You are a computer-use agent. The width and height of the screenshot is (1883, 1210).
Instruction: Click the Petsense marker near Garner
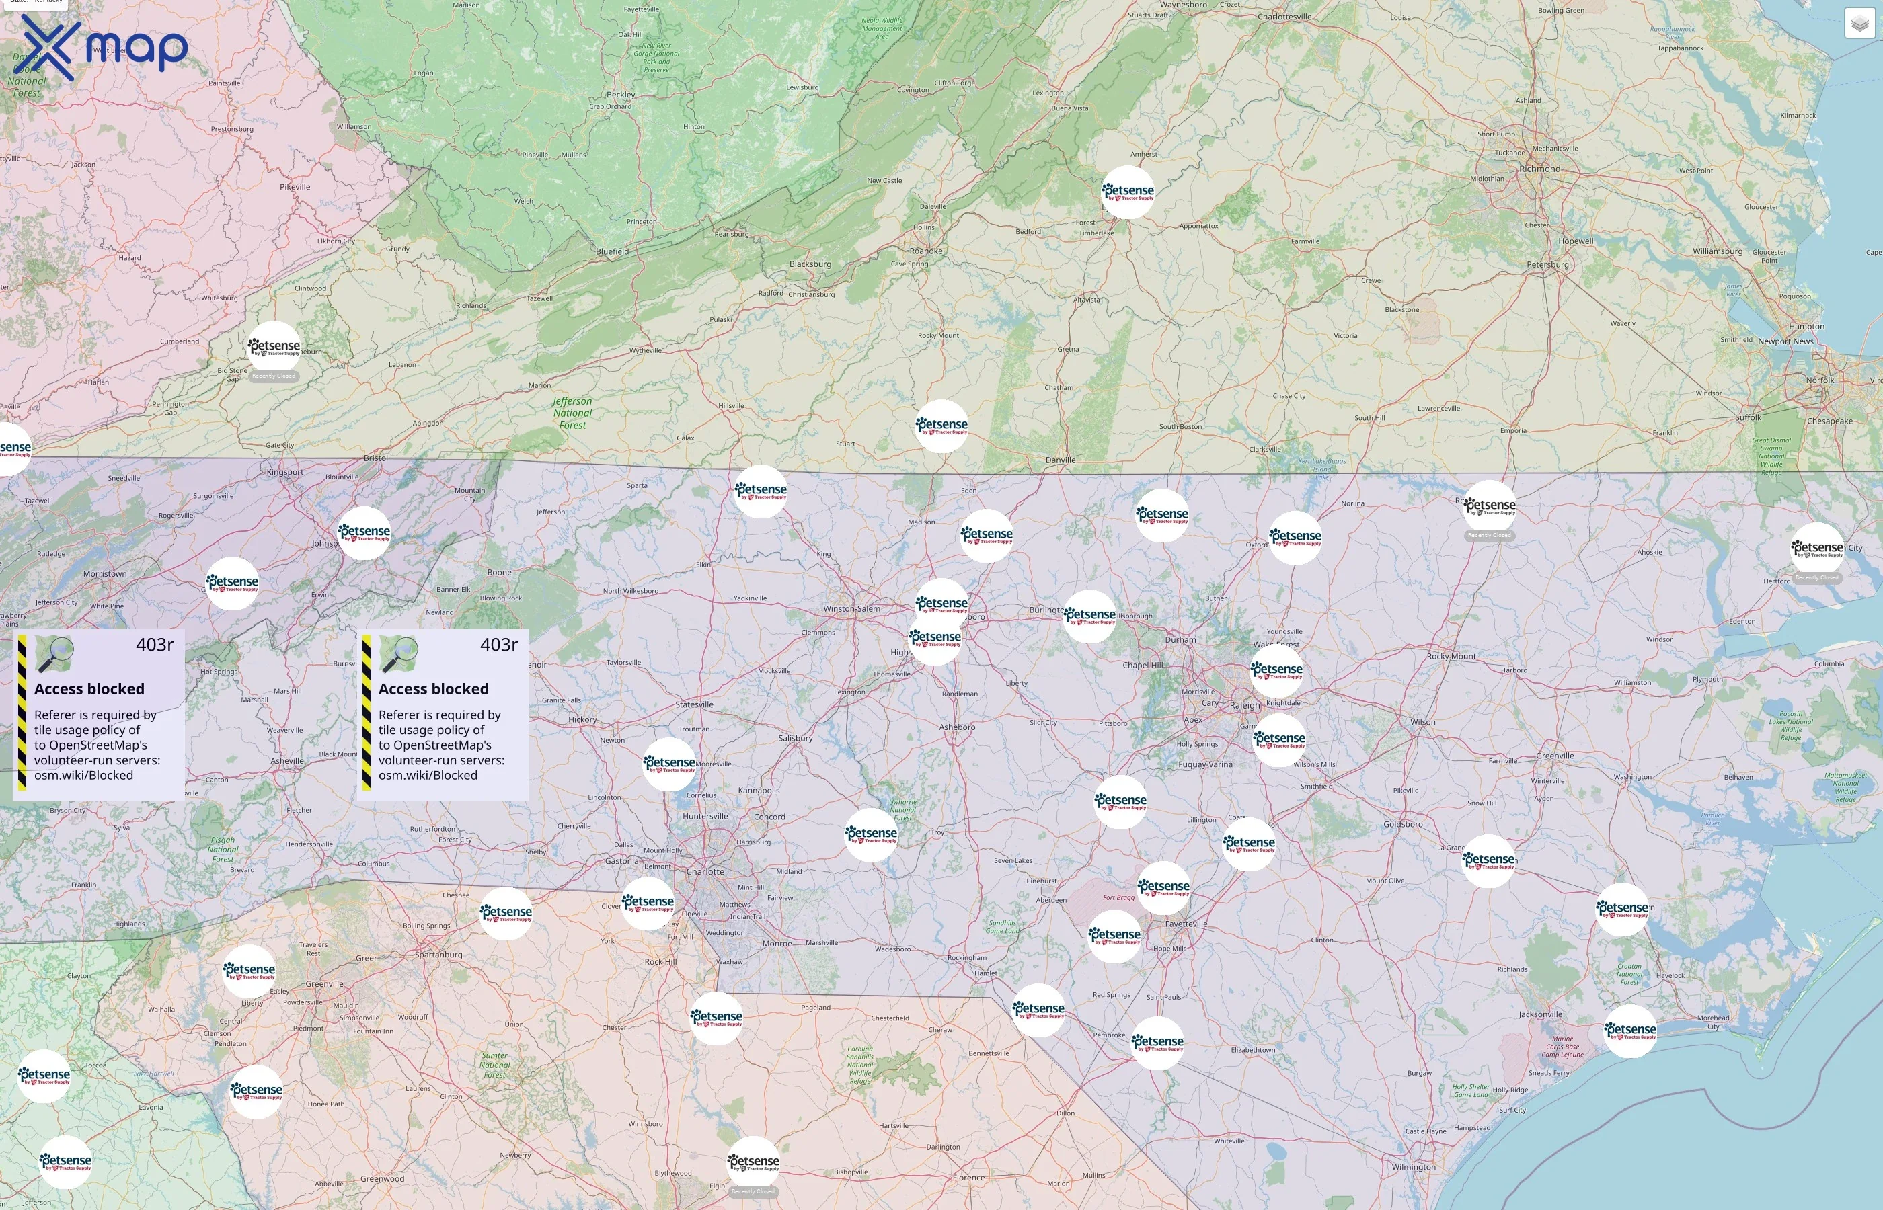(x=1280, y=740)
